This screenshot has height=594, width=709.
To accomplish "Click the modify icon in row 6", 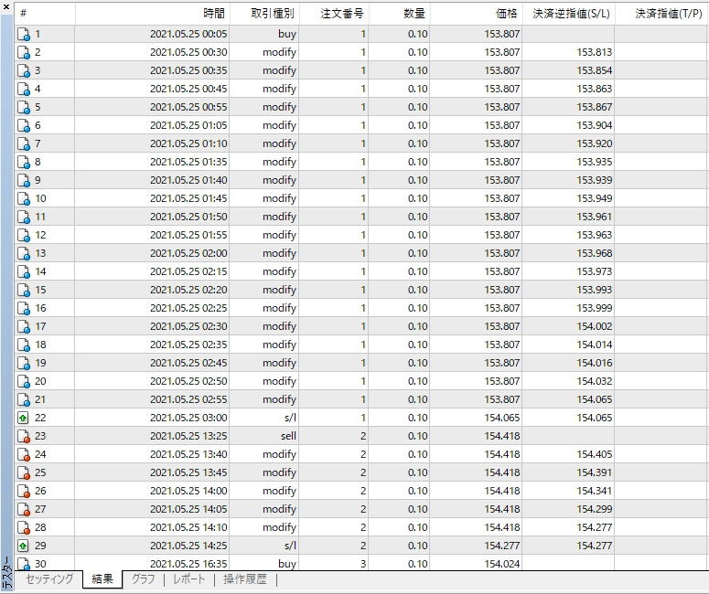I will point(24,125).
